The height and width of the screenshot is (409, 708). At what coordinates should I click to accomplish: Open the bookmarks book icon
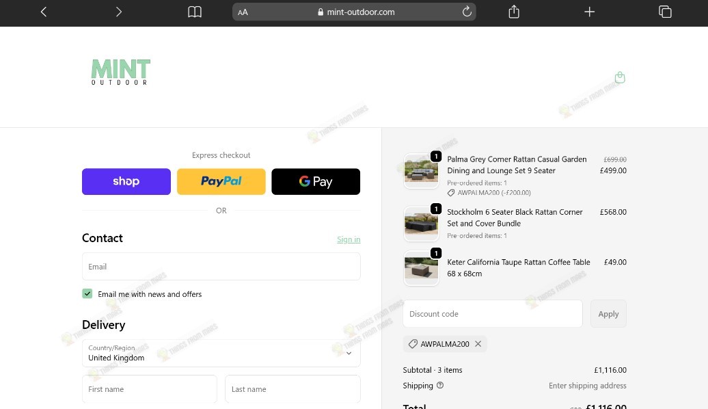[195, 12]
